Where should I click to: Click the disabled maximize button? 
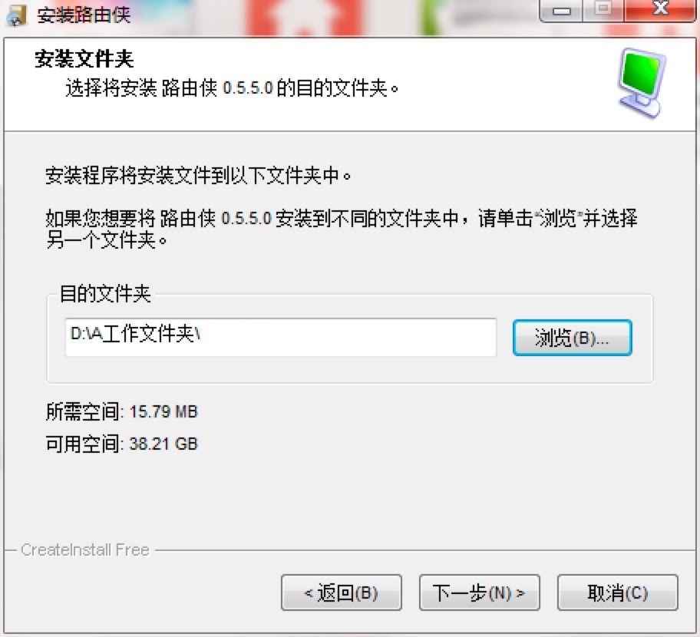pyautogui.click(x=603, y=11)
